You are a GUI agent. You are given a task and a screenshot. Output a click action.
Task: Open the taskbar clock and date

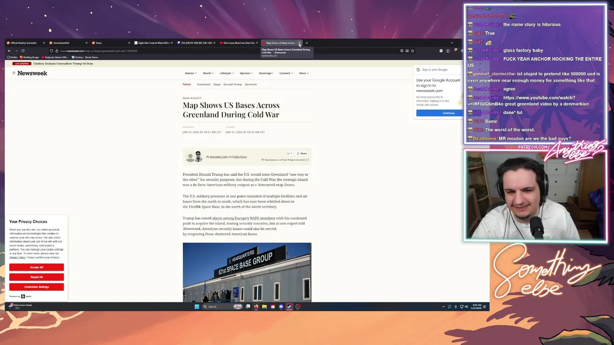point(477,307)
